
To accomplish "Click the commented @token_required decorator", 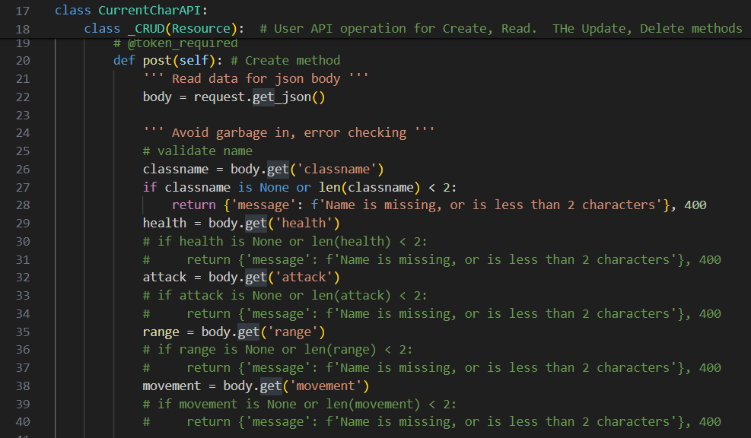I will tap(175, 43).
